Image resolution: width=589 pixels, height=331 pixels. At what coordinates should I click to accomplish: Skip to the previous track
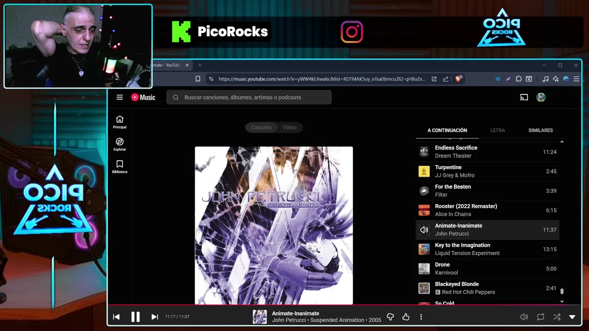click(116, 317)
